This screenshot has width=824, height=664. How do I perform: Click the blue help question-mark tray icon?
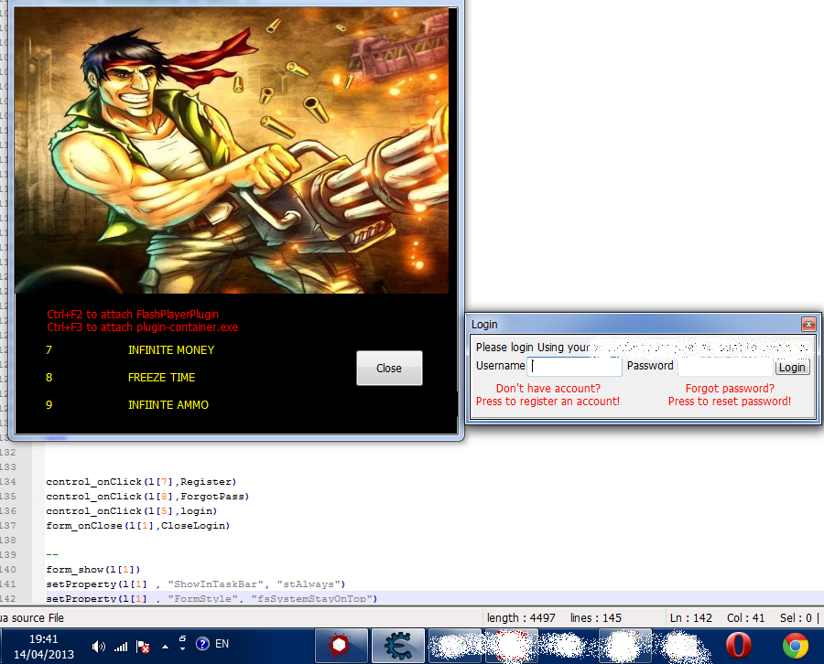tap(202, 644)
